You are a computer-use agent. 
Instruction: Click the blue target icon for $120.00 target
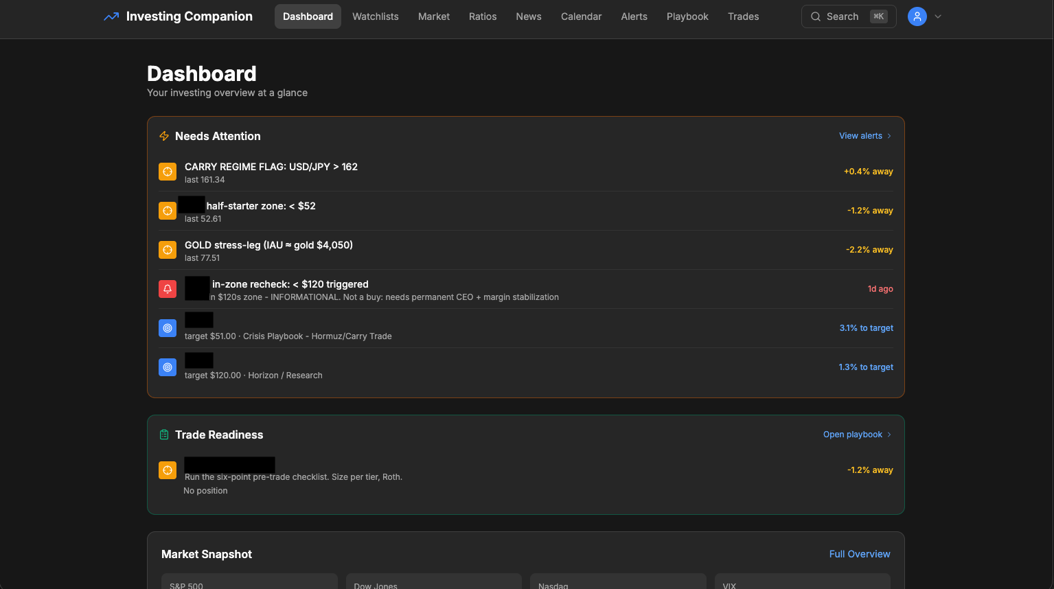[168, 367]
